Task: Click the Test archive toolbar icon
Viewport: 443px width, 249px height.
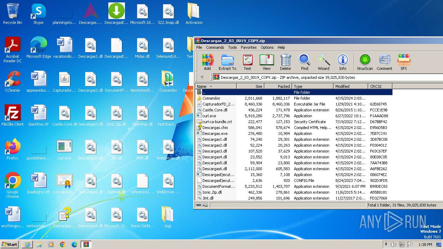Action: pyautogui.click(x=247, y=62)
